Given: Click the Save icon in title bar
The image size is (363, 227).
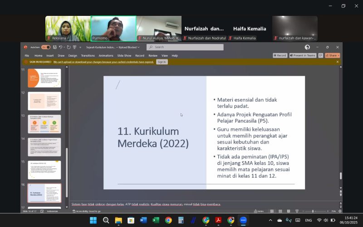Looking at the screenshot, I should coord(54,47).
